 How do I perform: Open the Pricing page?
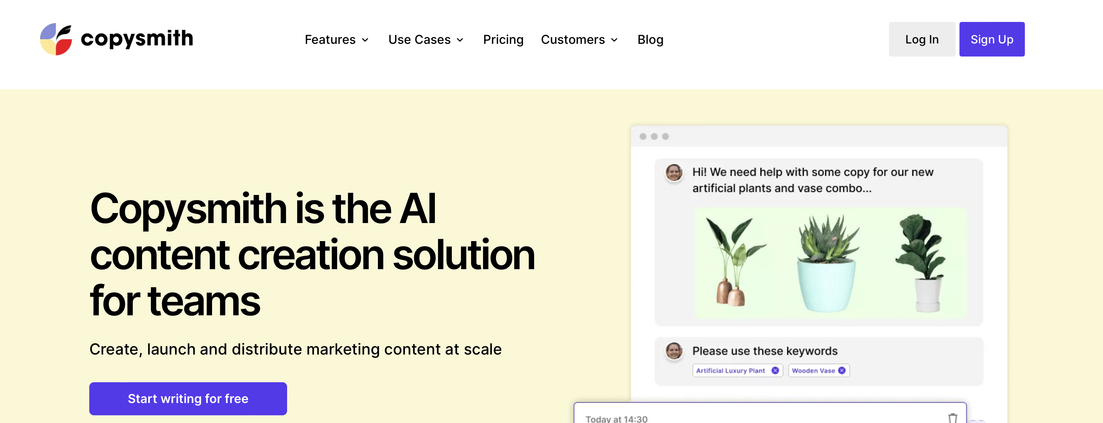tap(503, 38)
